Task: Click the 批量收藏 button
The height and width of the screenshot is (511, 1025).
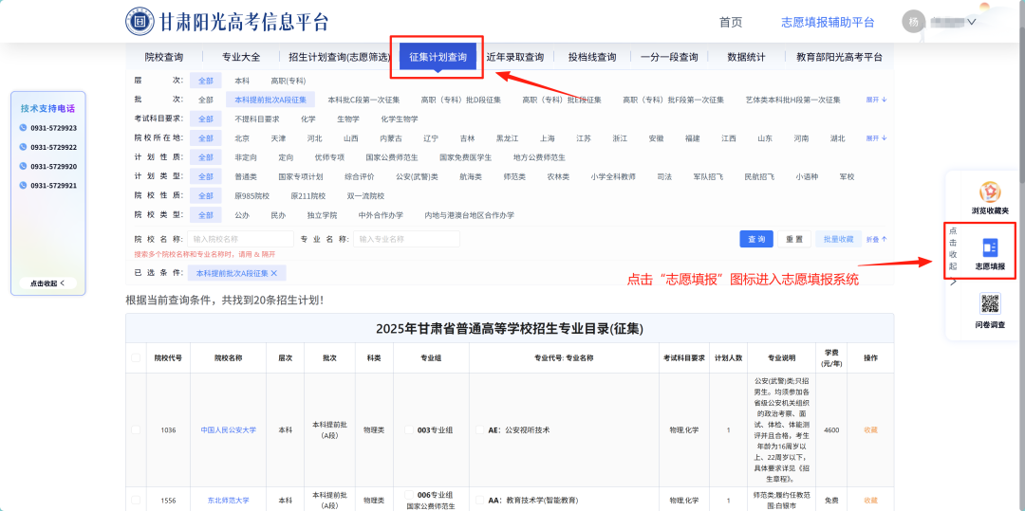Action: [x=838, y=239]
